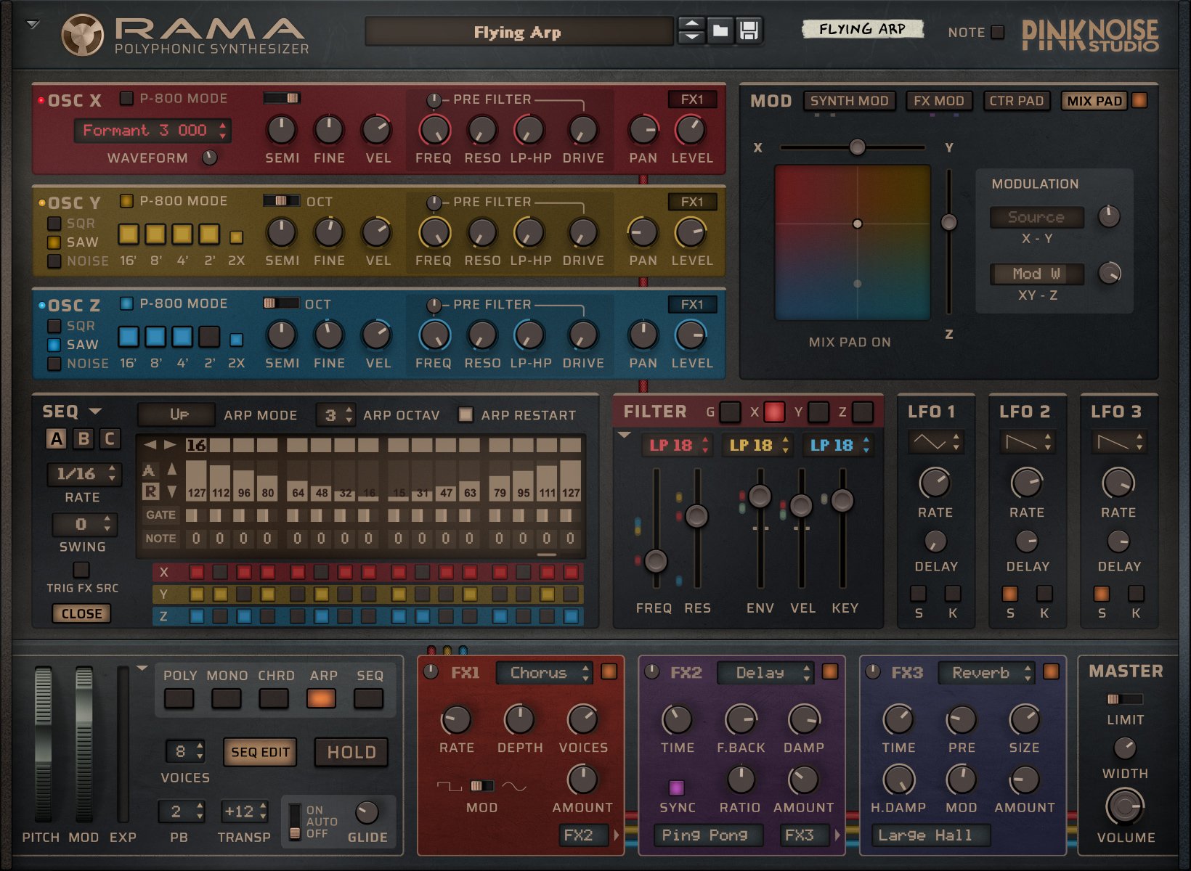Click the sequencer CLOSE button
Image resolution: width=1191 pixels, height=871 pixels.
click(81, 613)
